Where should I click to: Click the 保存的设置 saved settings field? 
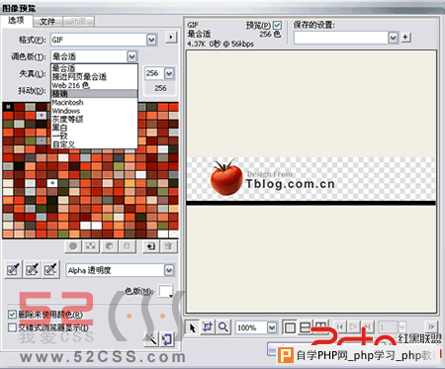(341, 38)
